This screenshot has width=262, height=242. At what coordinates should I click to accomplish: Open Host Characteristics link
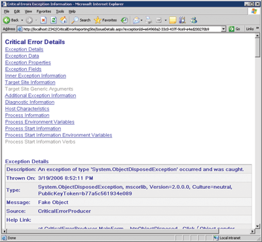click(x=28, y=109)
